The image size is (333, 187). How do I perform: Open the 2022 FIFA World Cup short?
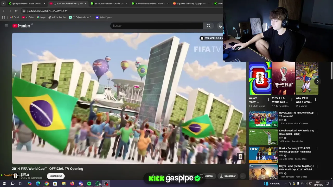coord(284,78)
